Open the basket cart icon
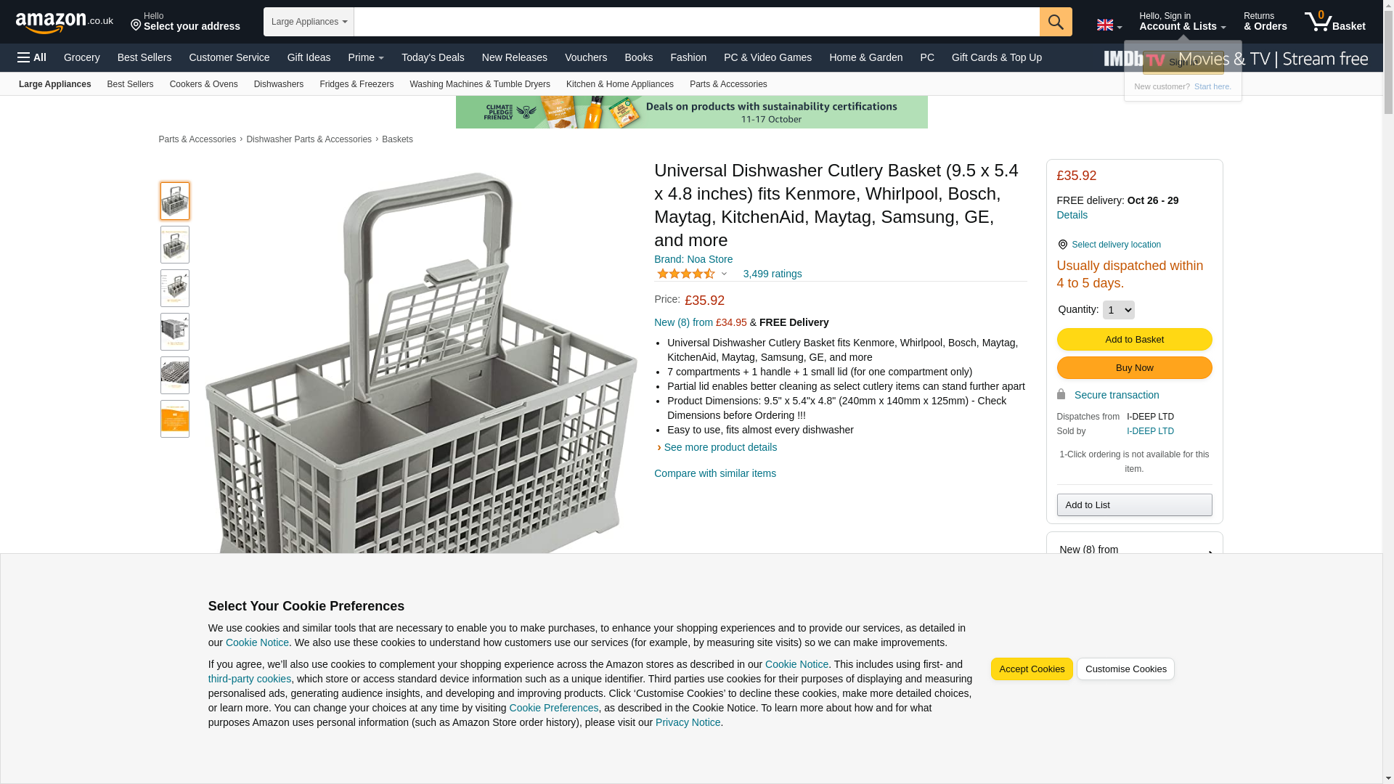Image resolution: width=1394 pixels, height=784 pixels. 1334,22
